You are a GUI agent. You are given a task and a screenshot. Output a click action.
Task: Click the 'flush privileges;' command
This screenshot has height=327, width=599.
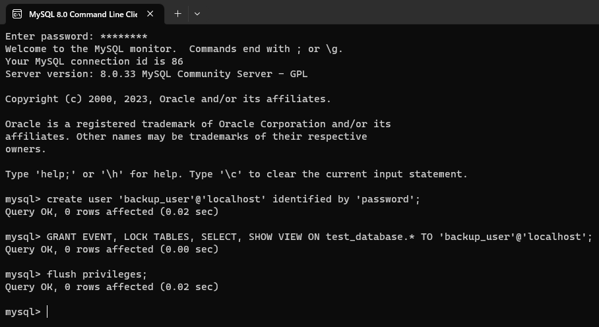click(x=97, y=275)
